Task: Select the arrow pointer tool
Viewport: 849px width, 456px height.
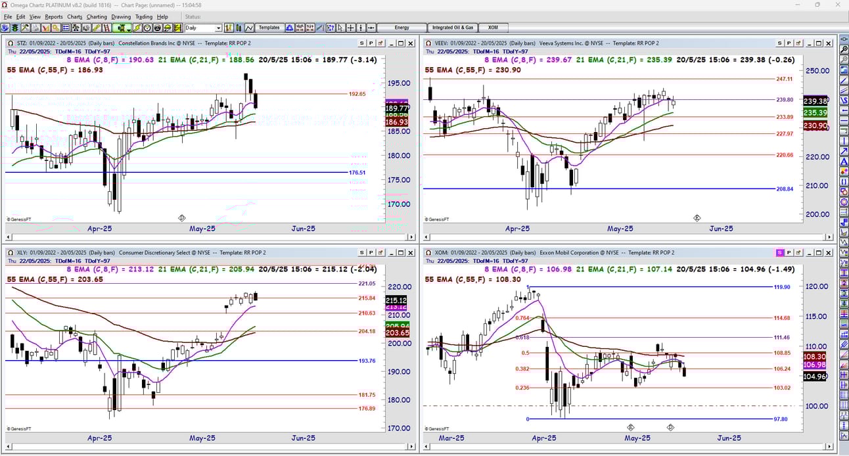Action: [x=340, y=28]
